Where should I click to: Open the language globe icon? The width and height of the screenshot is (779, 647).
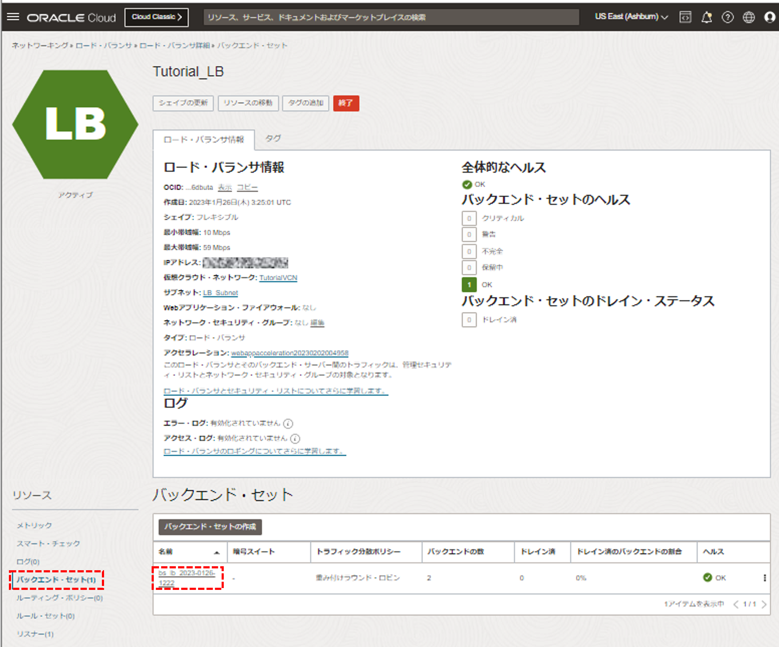tap(749, 17)
